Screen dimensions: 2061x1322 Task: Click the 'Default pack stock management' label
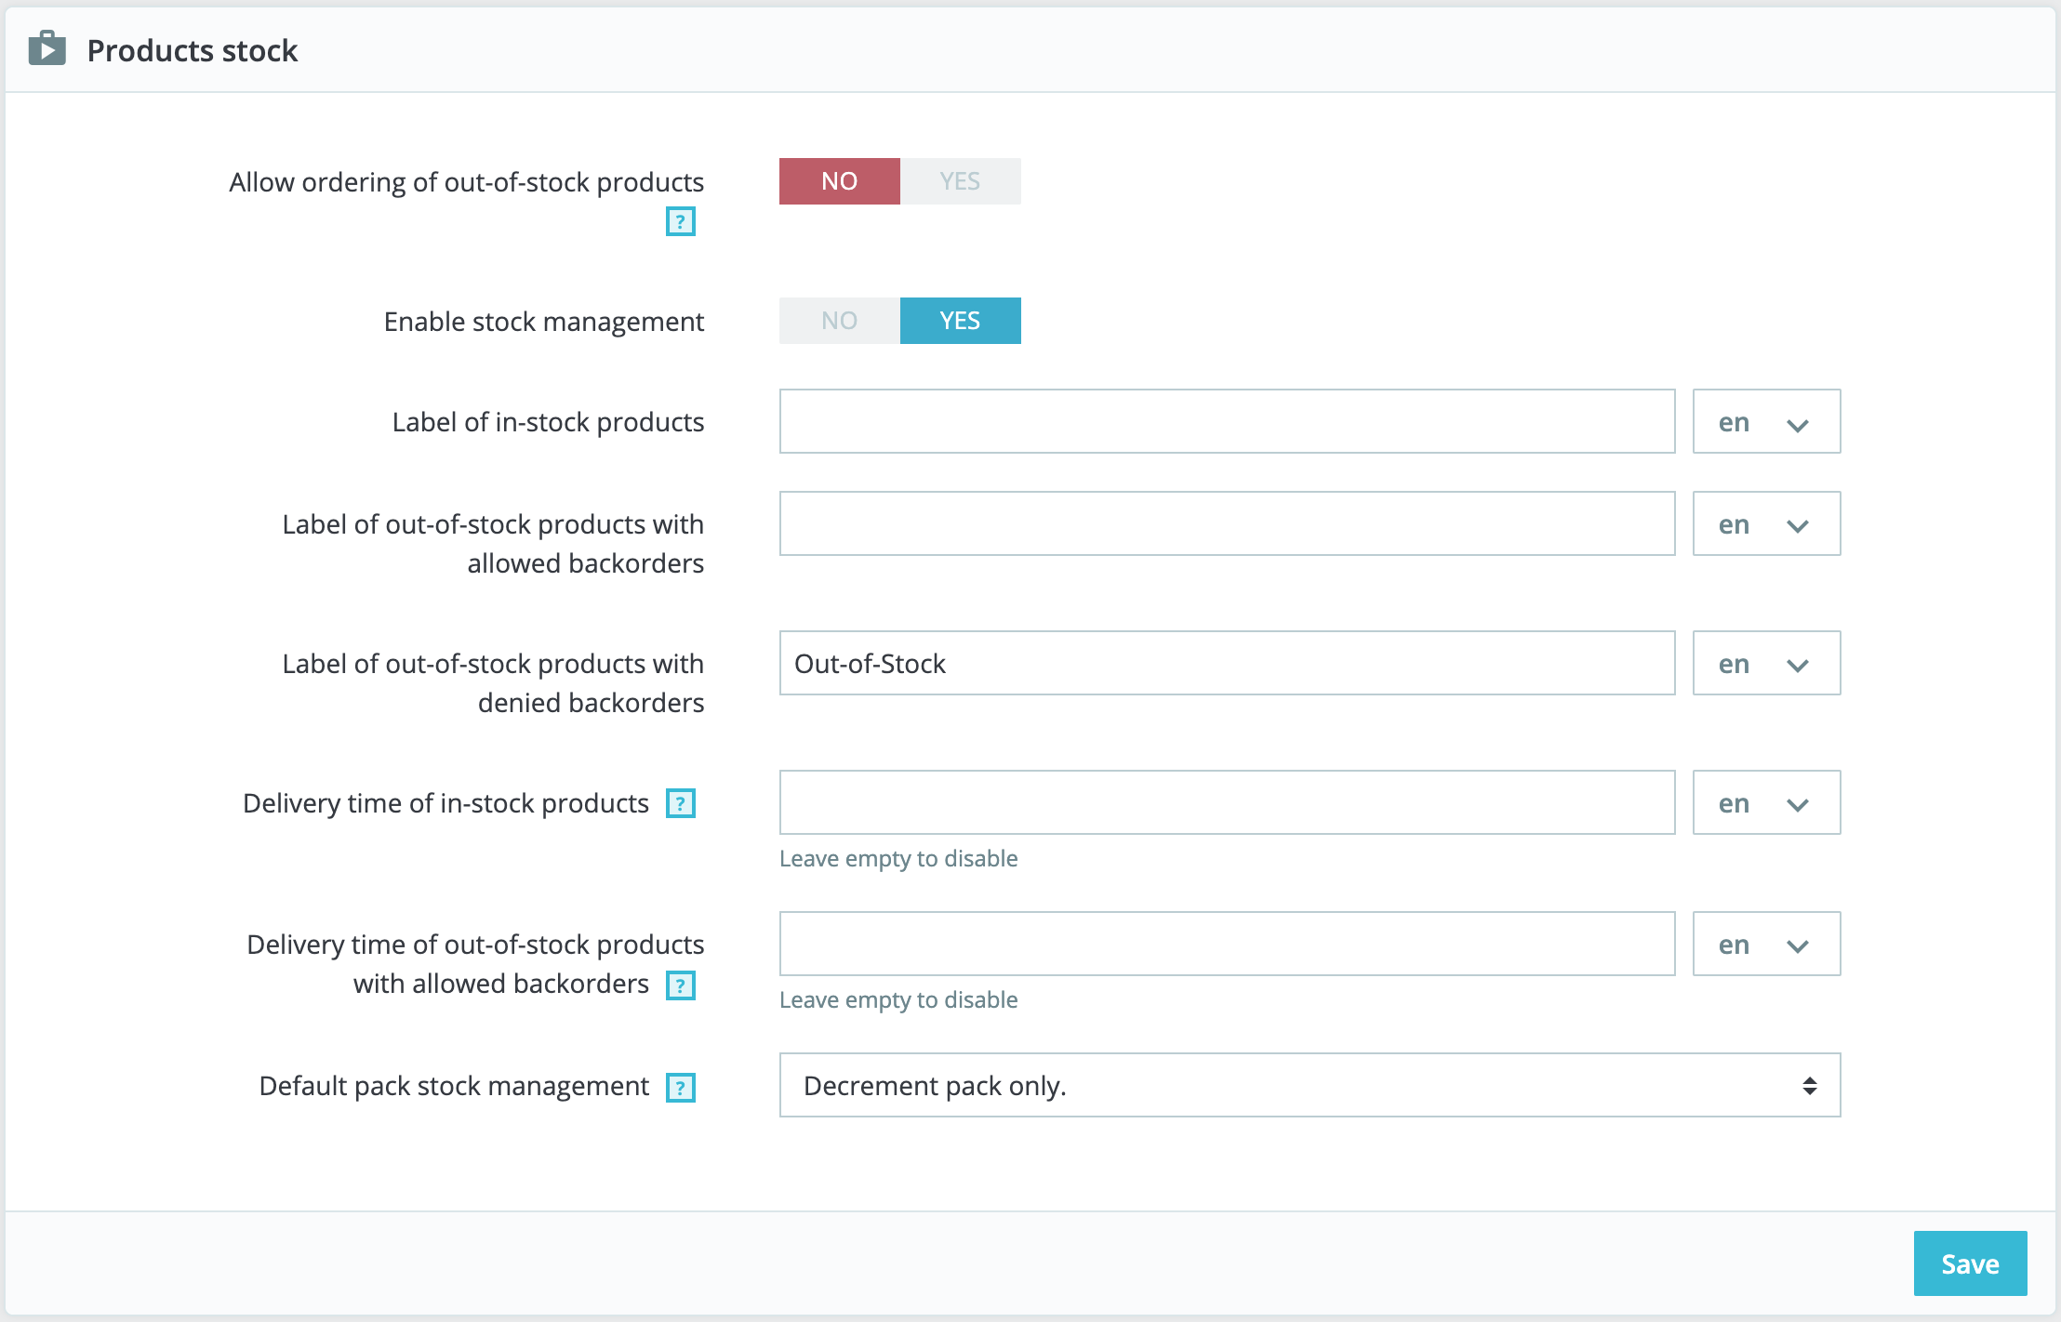point(454,1086)
